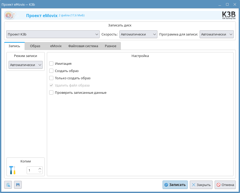The height and width of the screenshot is (193, 240).
Task: Expand the Скорость speed dropdown
Action: (138, 34)
